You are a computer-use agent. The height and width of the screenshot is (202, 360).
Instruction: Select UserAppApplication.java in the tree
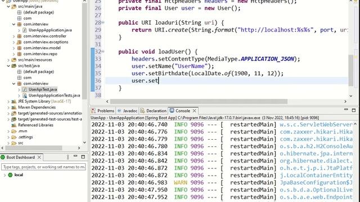click(x=50, y=30)
